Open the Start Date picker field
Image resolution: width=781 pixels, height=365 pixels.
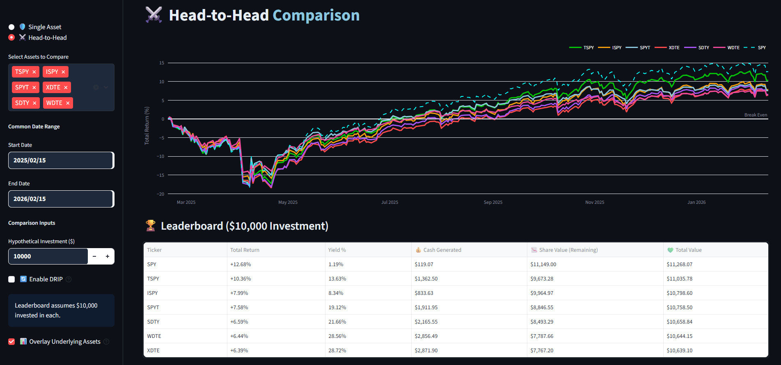(x=61, y=160)
